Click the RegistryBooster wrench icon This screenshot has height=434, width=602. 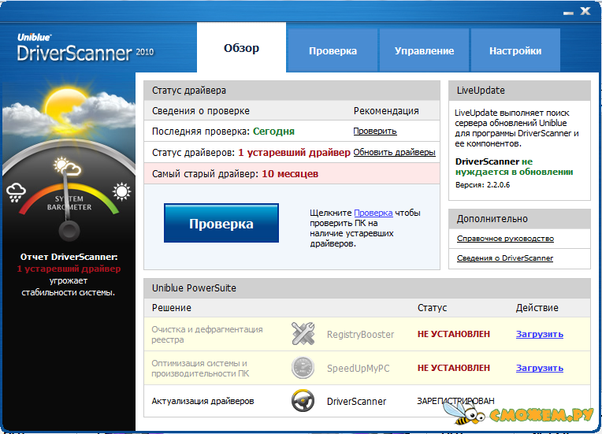(303, 333)
